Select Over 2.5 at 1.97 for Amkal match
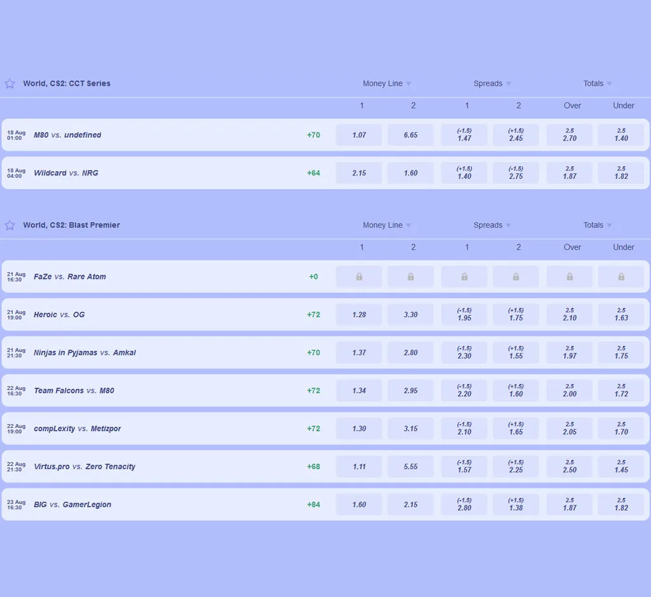Viewport: 651px width, 597px height. point(570,352)
